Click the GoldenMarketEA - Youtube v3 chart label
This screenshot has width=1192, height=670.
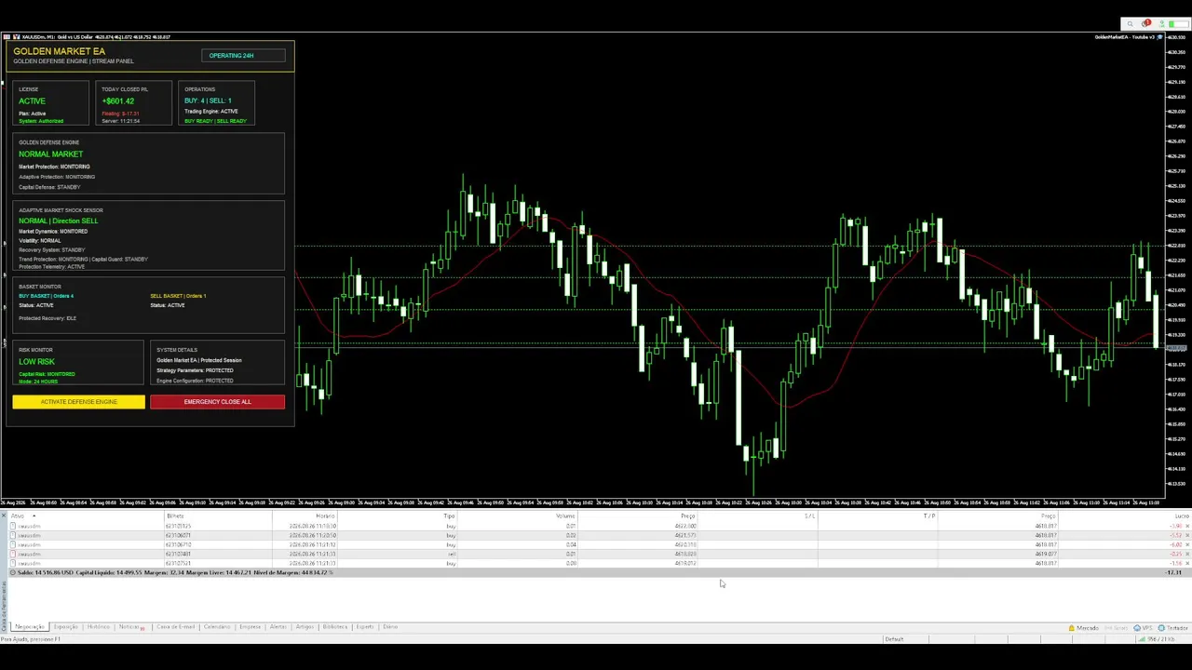(1125, 37)
